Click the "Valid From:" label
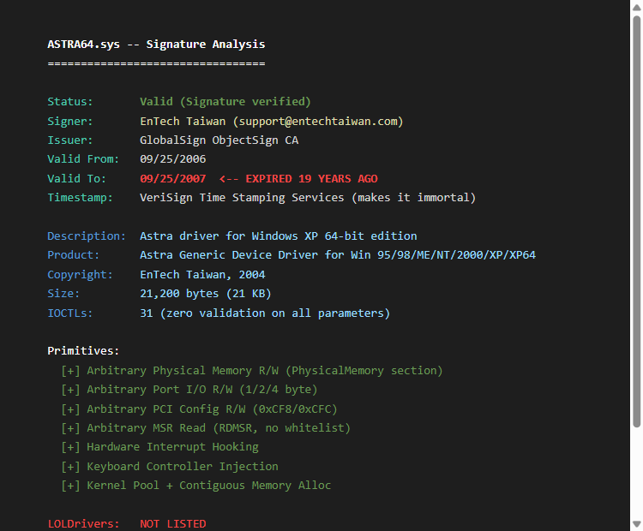Viewport: 643px width, 531px height. 83,159
